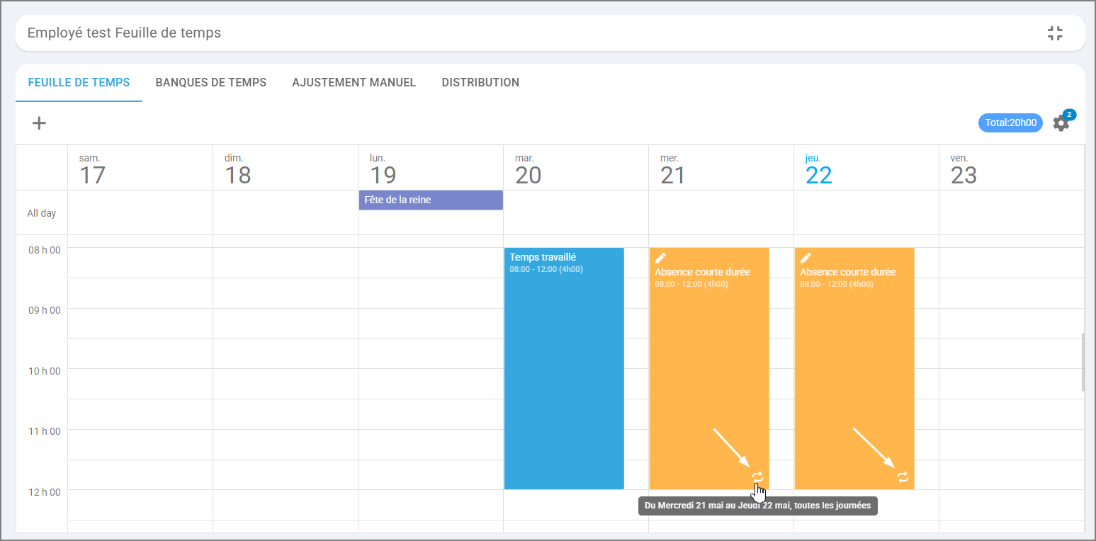This screenshot has height=541, width=1096.
Task: Click the recurrence icon on Thursday's absence
Action: [903, 477]
